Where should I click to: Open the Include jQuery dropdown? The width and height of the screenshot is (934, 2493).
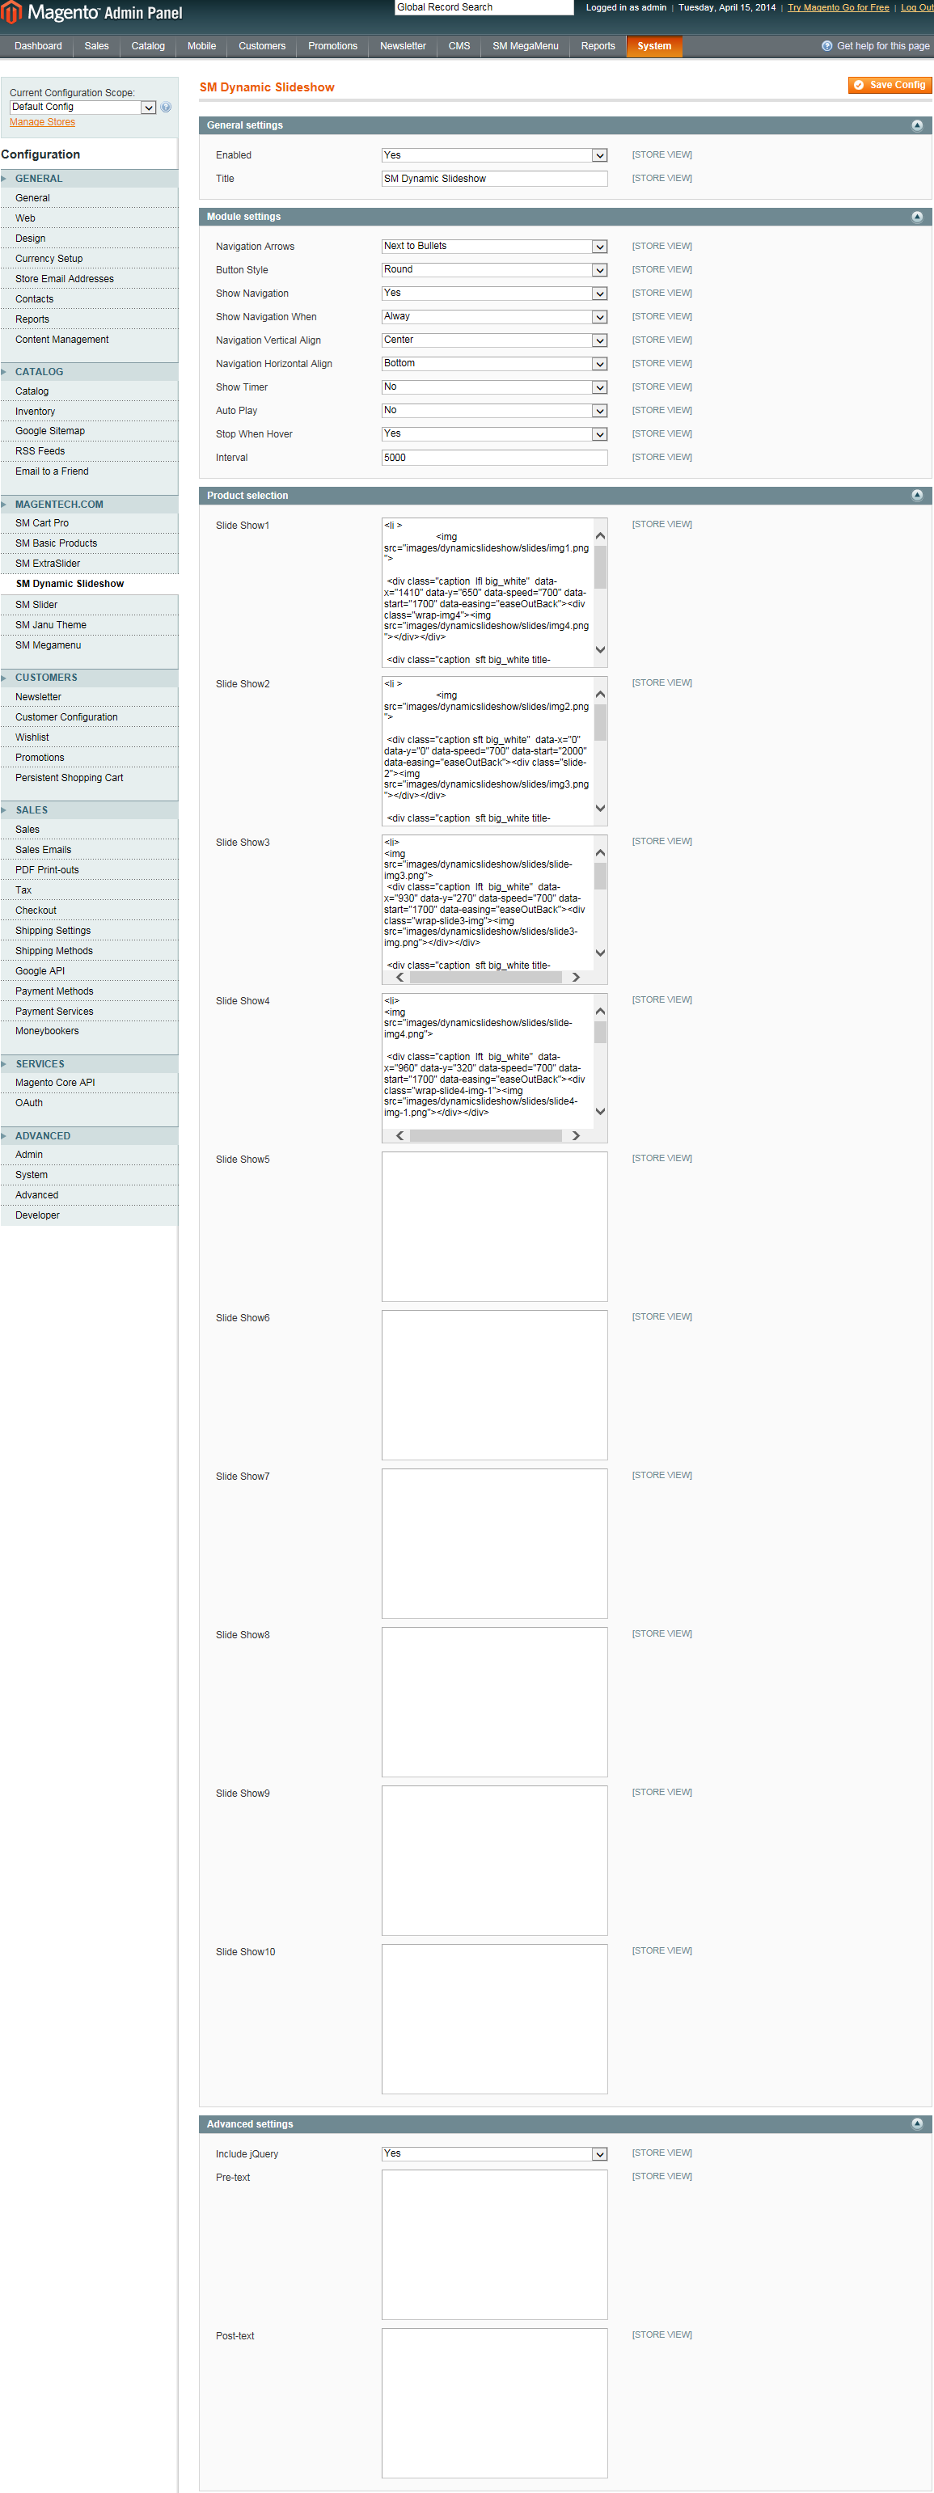click(x=495, y=2153)
